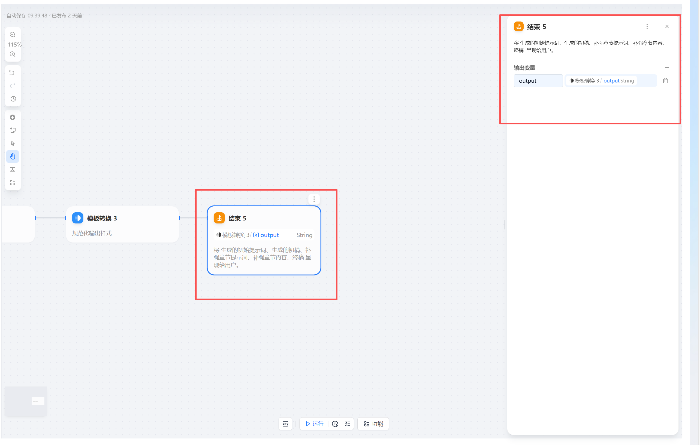Image resolution: width=700 pixels, height=445 pixels.
Task: Undo the last canvas action
Action: [x=12, y=72]
